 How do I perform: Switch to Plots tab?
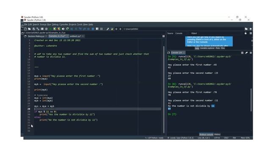coord(218,48)
